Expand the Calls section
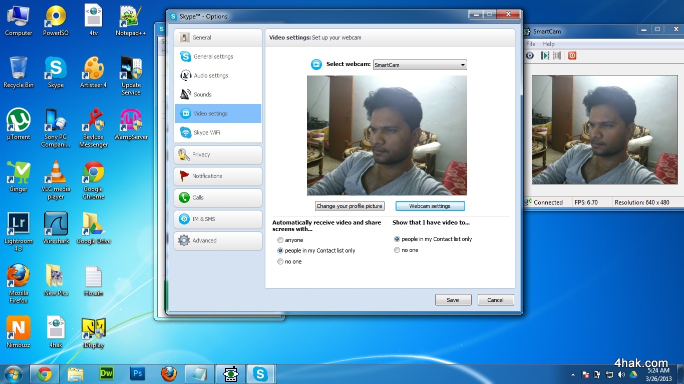Screen dimensions: 684x384 [x=218, y=197]
